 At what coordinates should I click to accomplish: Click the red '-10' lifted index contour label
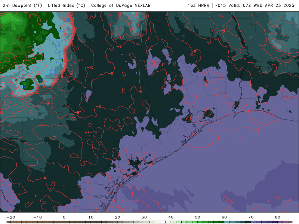90,68
